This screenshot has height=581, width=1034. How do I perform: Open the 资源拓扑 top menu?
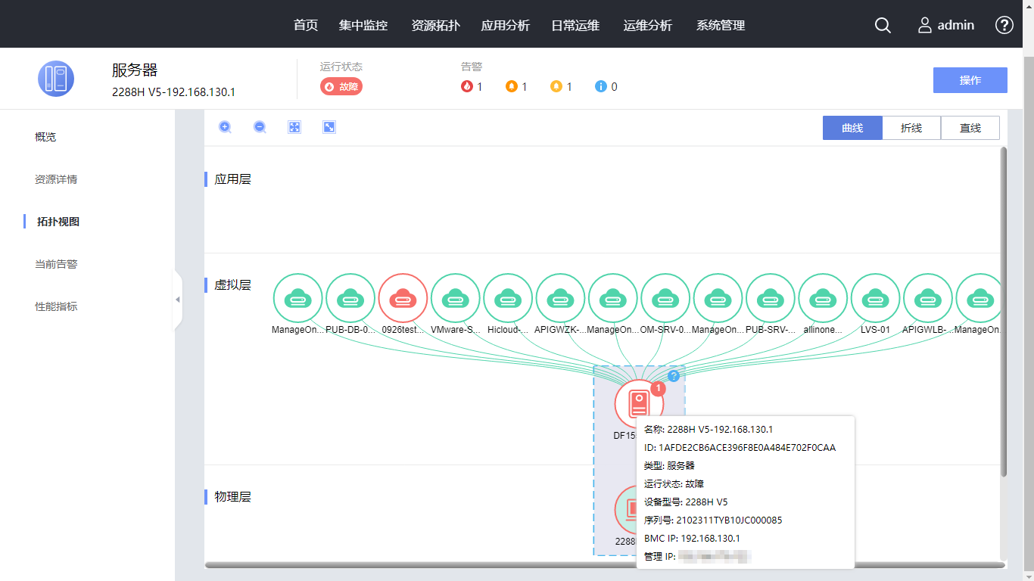tap(435, 25)
